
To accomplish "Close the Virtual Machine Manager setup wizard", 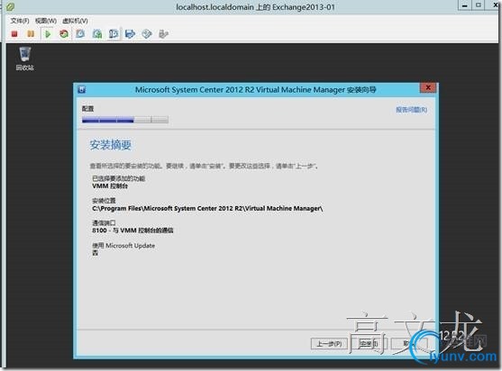I will (x=428, y=87).
